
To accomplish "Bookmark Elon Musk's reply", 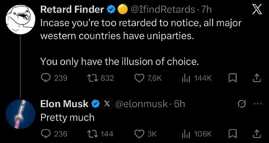I will point(232,134).
